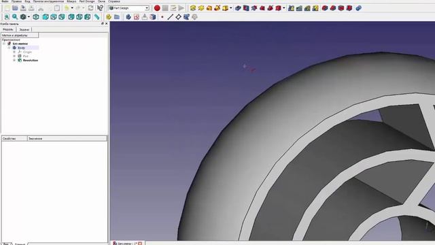435x245 pixels.
Task: Open subtractive primitive dropdown arrow
Action: click(284, 8)
